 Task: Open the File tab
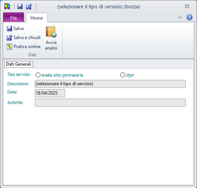[14, 18]
